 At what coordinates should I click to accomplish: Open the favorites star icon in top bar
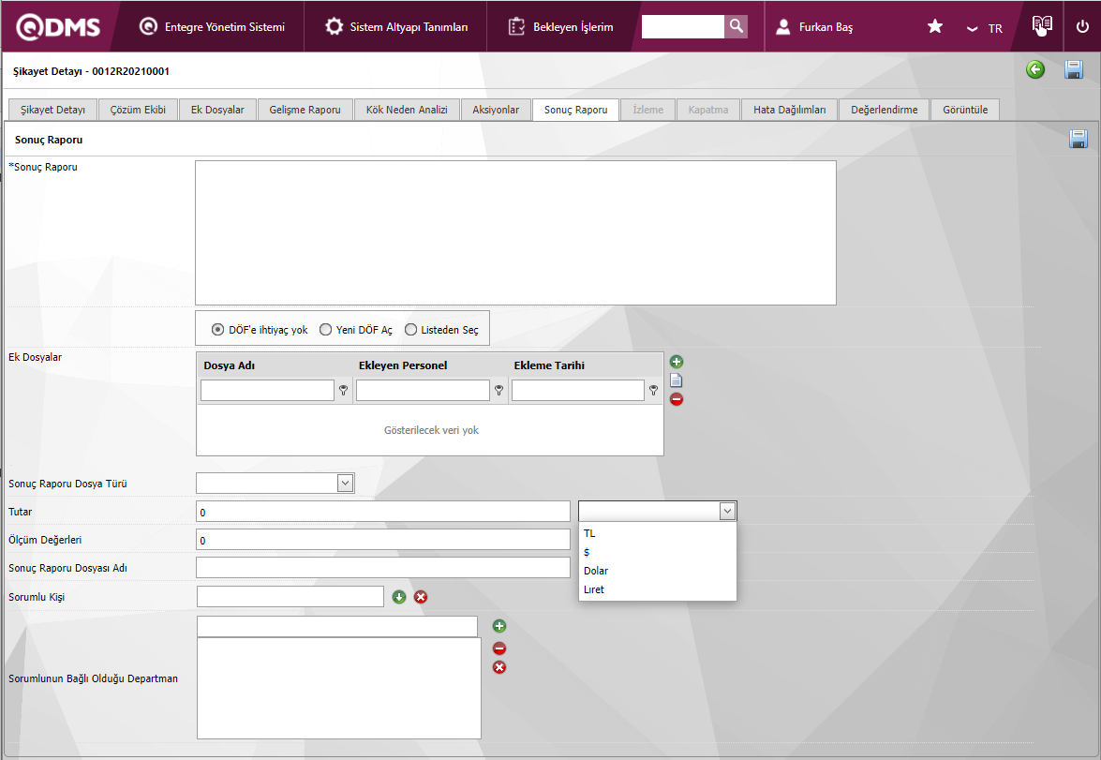click(x=934, y=27)
